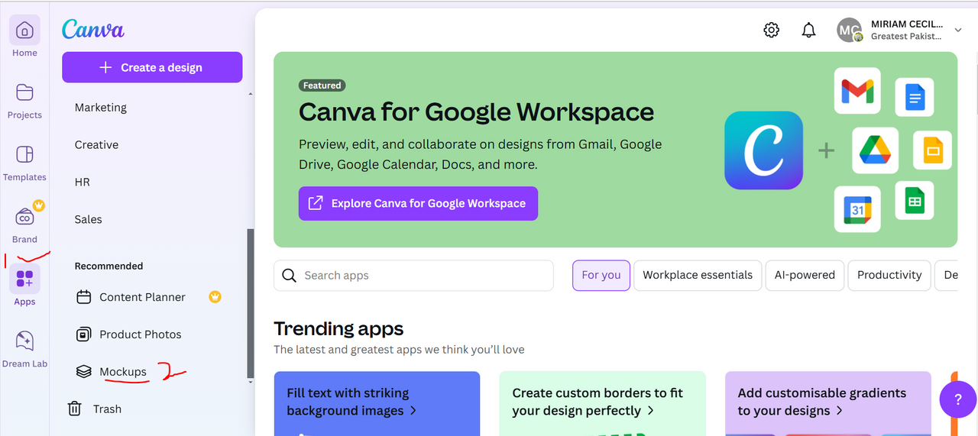Select the AI-powered tab
Image resolution: width=978 pixels, height=436 pixels.
(805, 275)
